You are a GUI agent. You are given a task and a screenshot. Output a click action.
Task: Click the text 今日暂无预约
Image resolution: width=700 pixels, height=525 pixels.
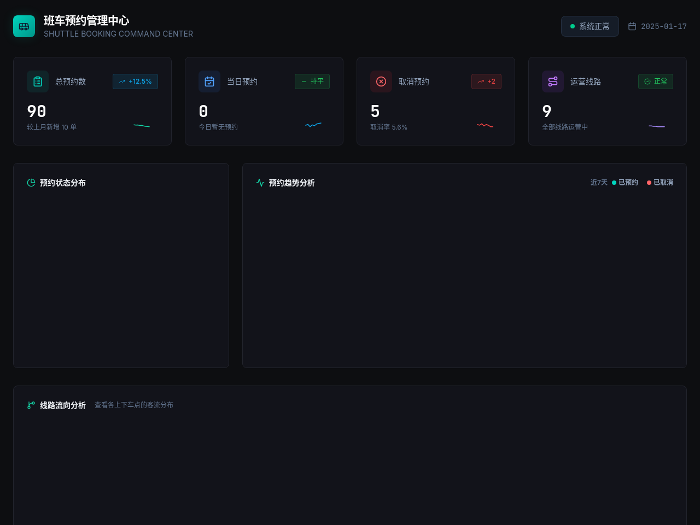[218, 127]
